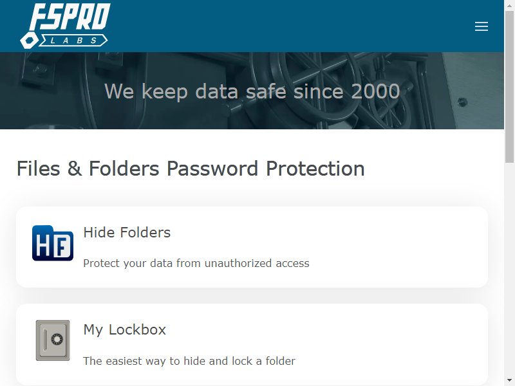
Task: Click "We keep data safe since 2000" tagline
Action: [252, 91]
